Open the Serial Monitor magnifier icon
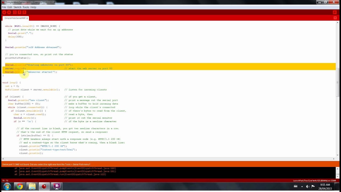 (335, 12)
